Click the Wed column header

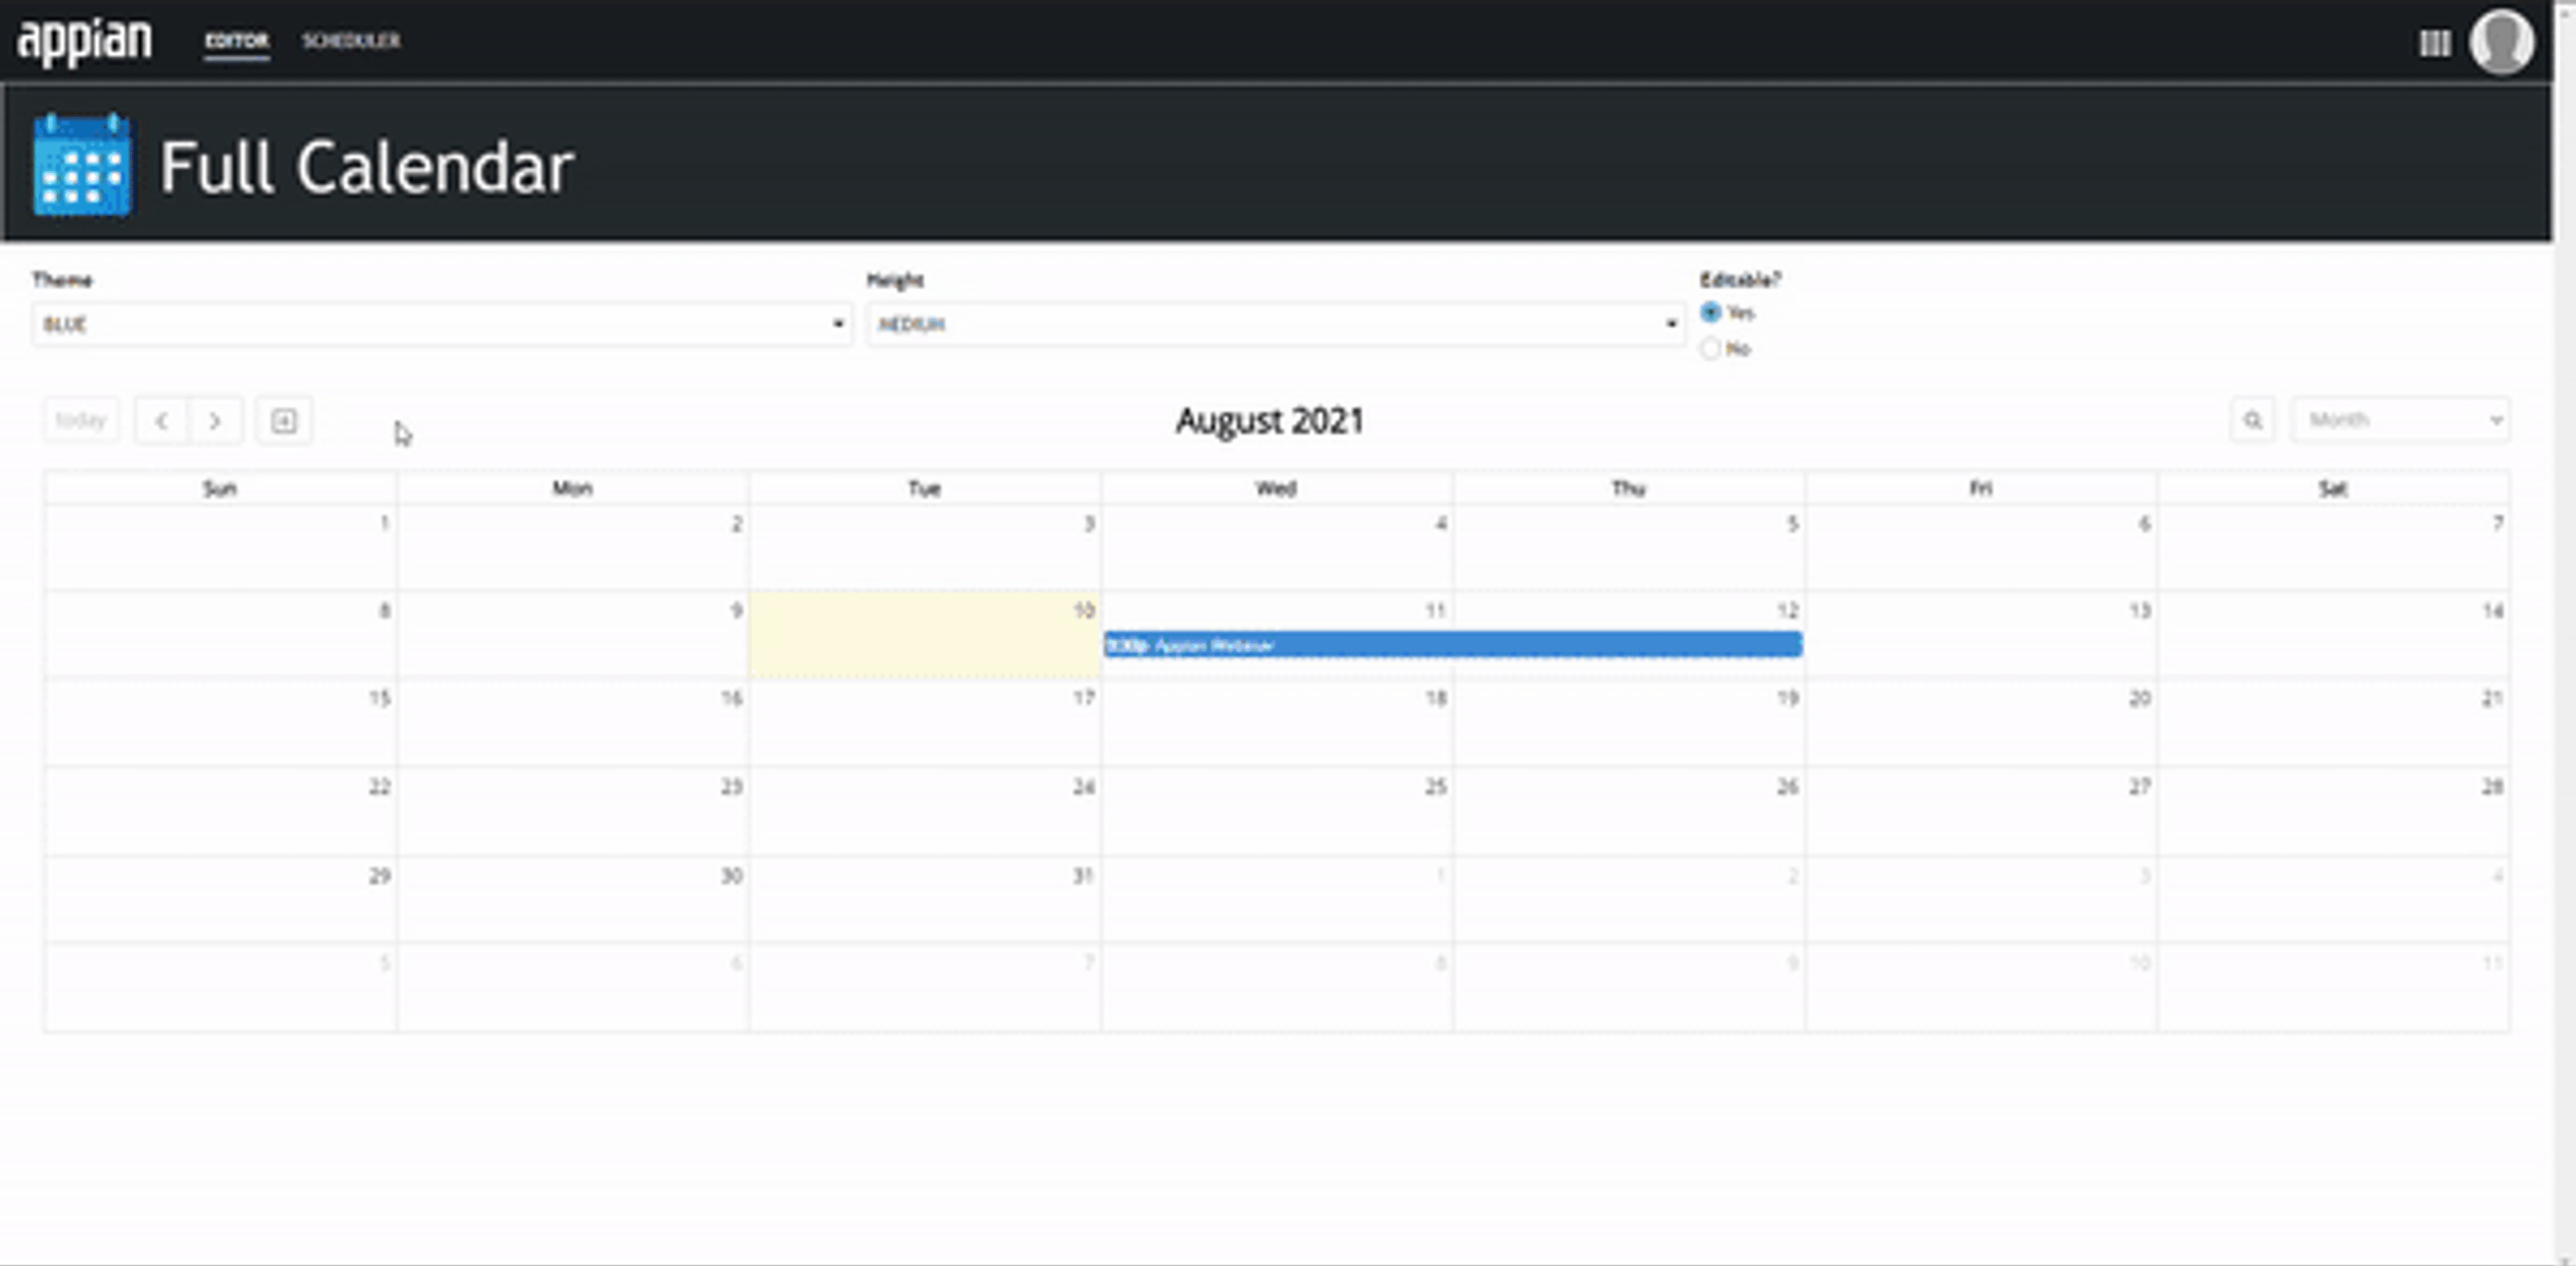[x=1276, y=489]
